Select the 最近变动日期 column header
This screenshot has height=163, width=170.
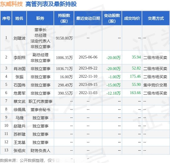click(x=88, y=18)
